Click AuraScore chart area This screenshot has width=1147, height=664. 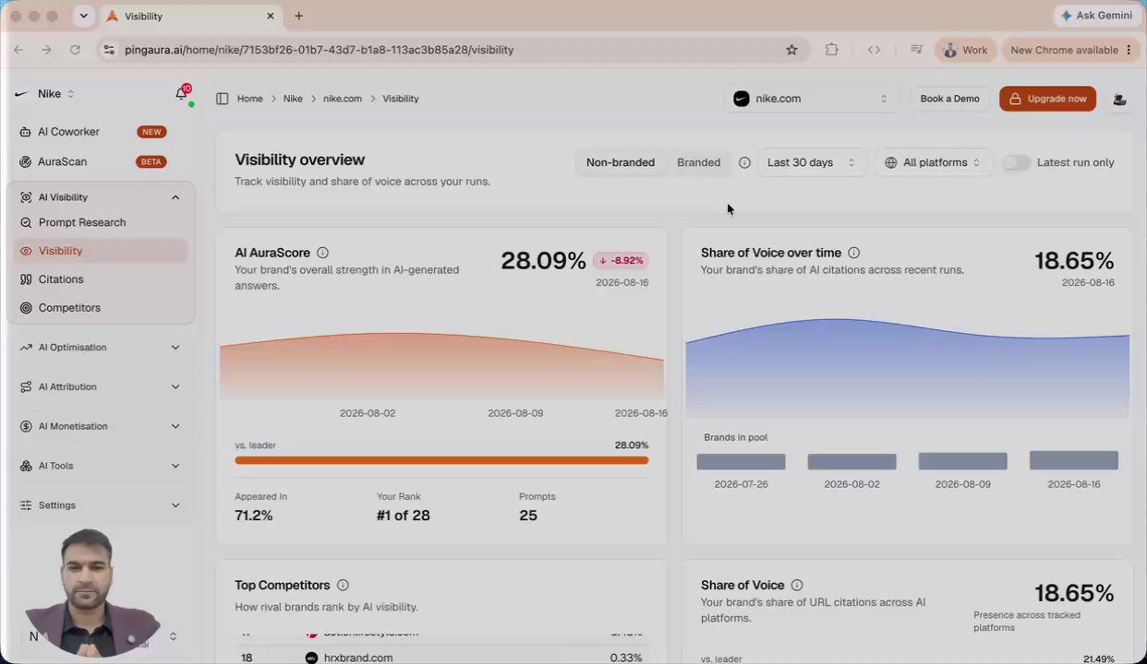pos(441,366)
